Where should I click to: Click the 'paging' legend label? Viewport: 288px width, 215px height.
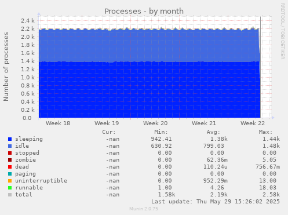[25, 174]
